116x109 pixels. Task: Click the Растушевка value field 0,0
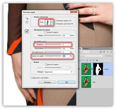(66, 48)
